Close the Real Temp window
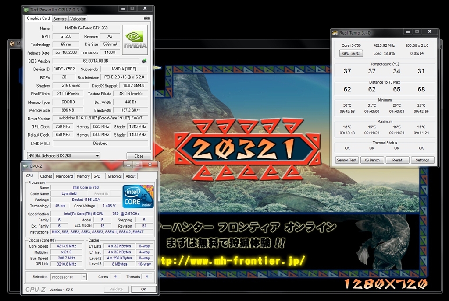Image resolution: width=449 pixels, height=301 pixels. pos(430,31)
